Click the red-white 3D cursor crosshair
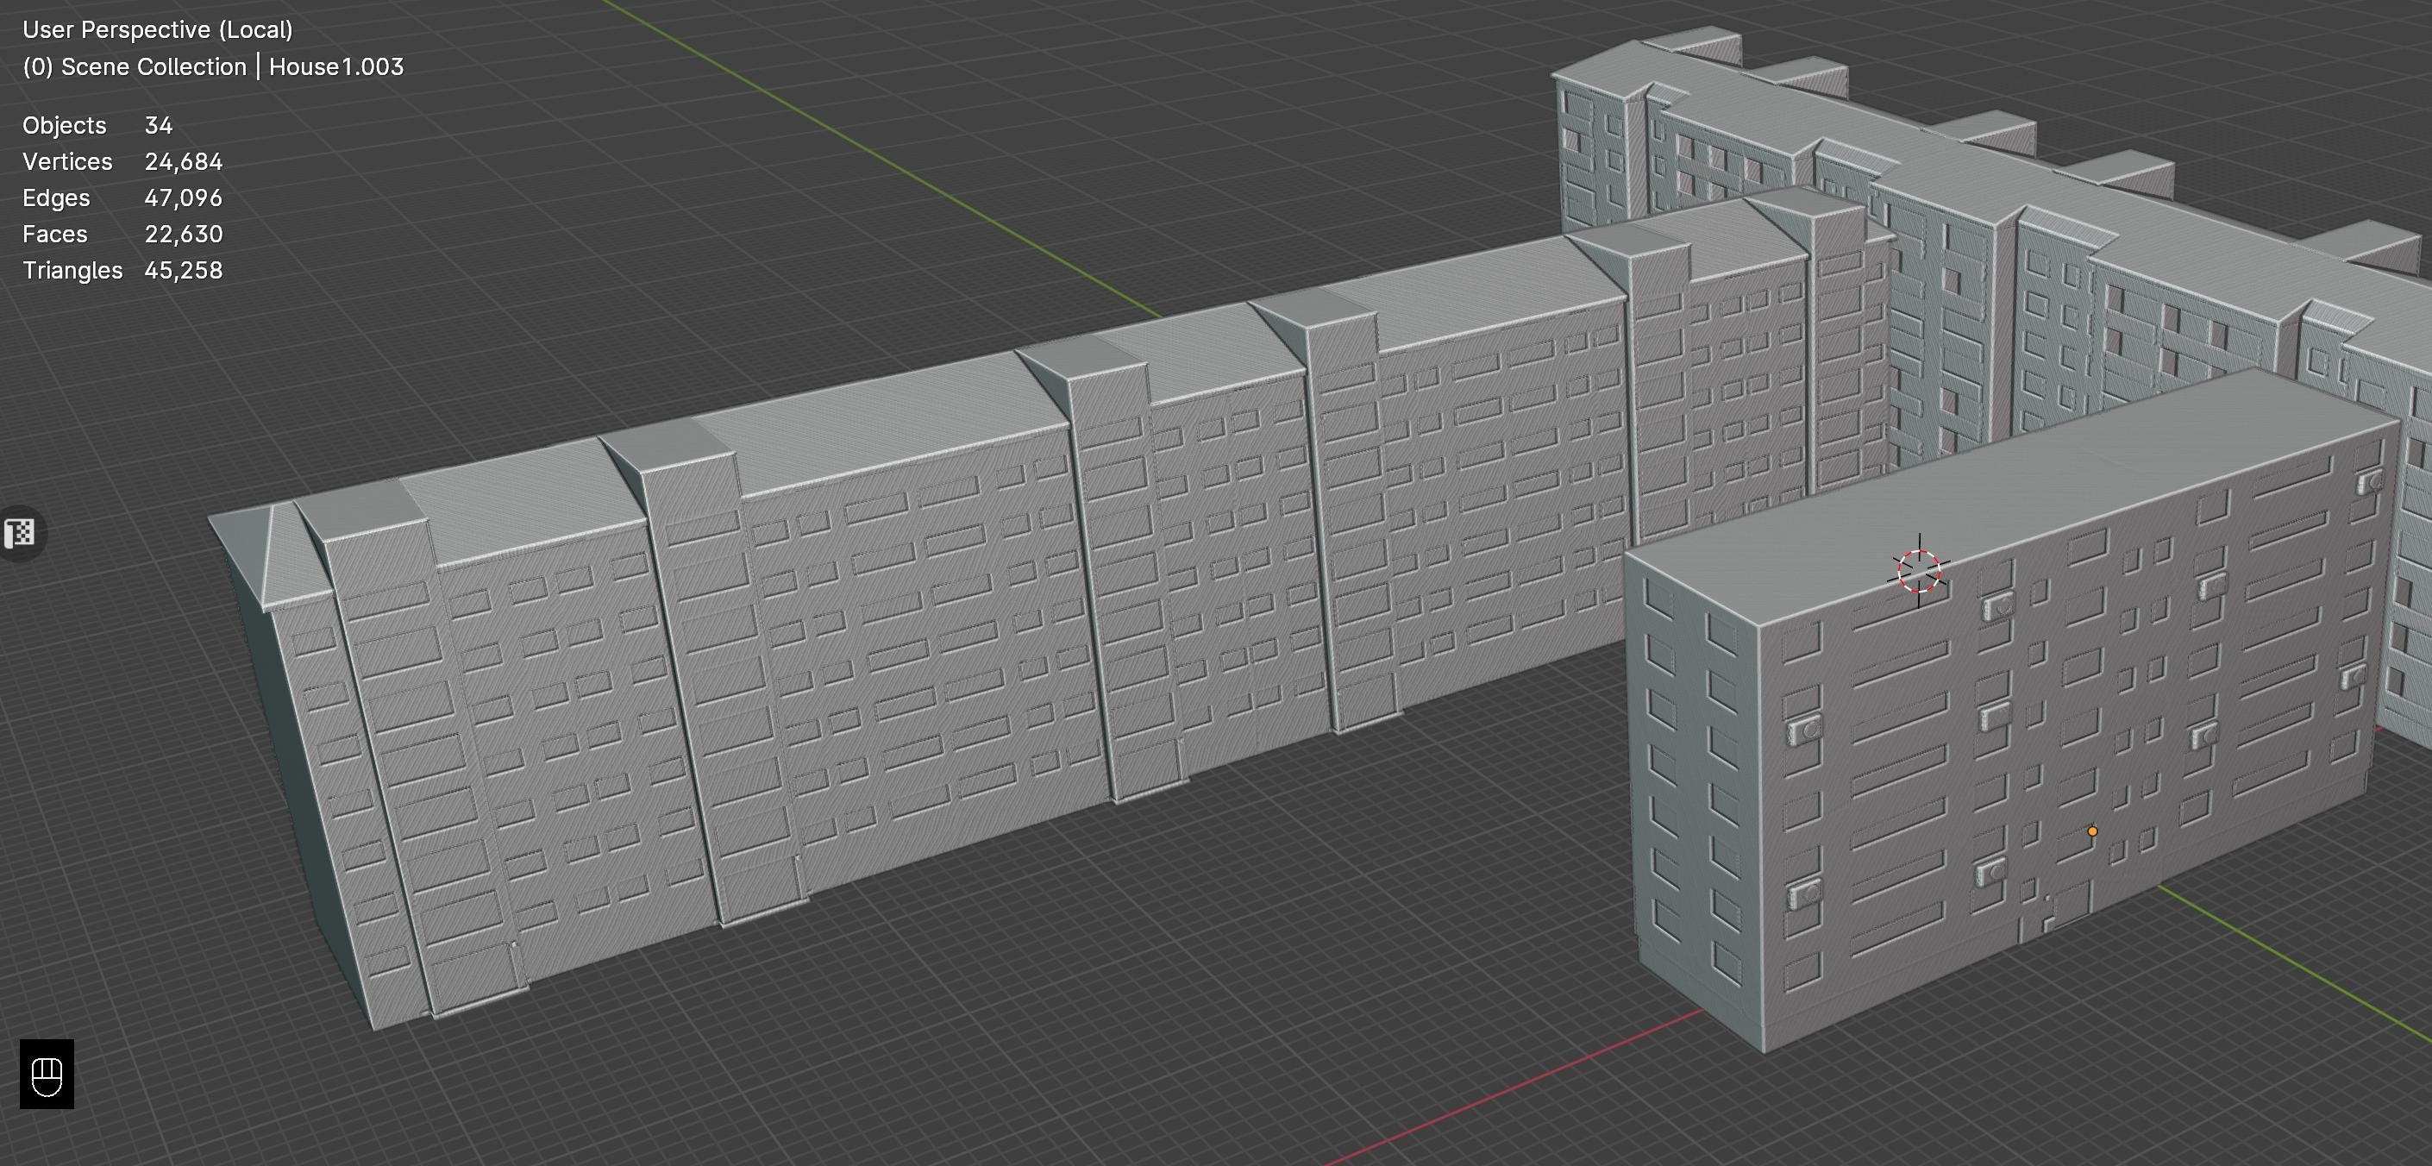 pos(1918,571)
